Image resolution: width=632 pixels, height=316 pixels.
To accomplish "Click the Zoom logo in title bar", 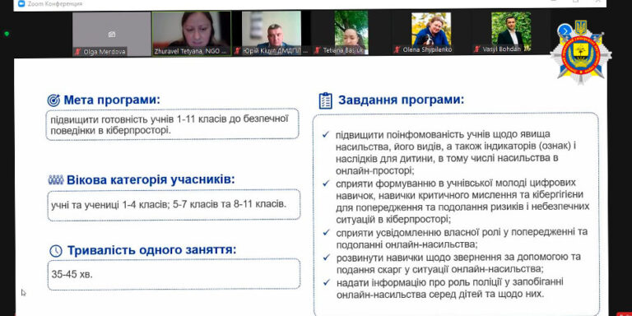I will [x=21, y=3].
